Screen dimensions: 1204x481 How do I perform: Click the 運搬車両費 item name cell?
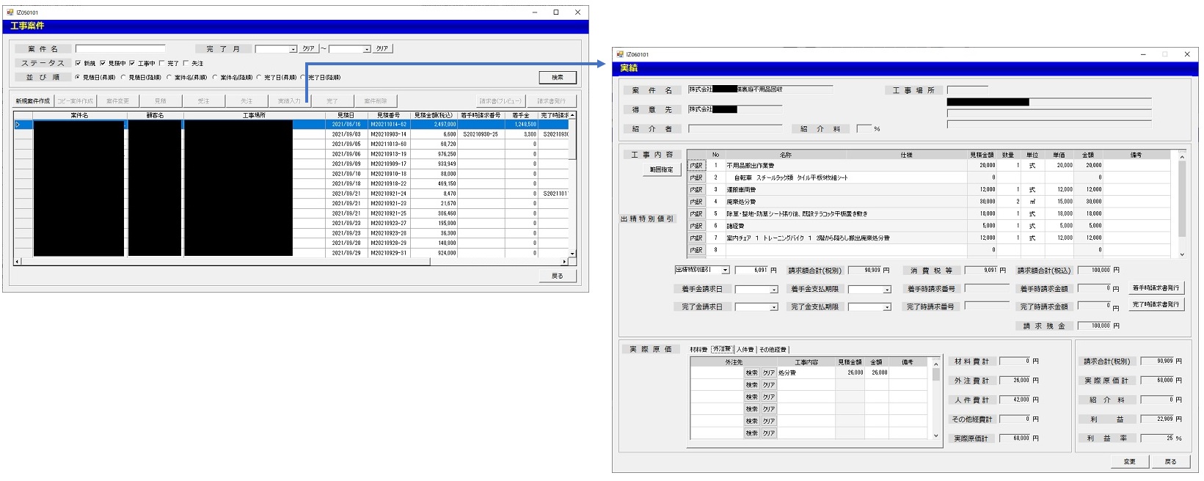(x=785, y=190)
